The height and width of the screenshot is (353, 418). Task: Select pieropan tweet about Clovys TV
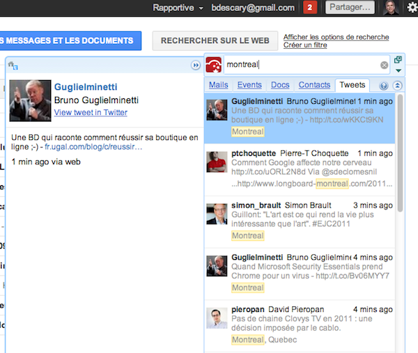point(300,326)
